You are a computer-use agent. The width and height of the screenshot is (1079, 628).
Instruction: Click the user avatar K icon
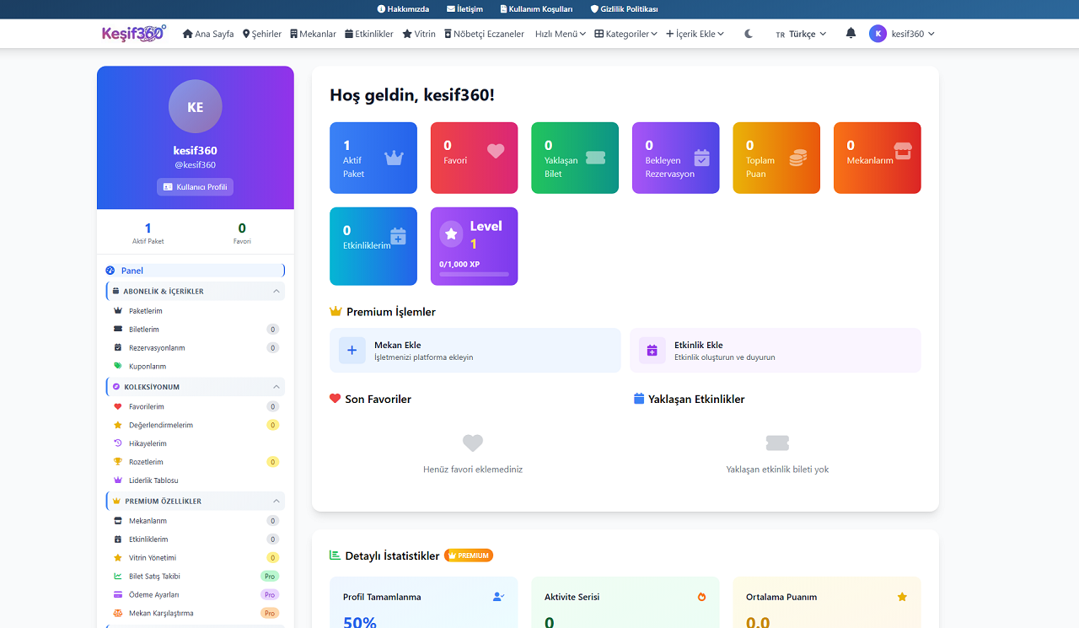[878, 34]
